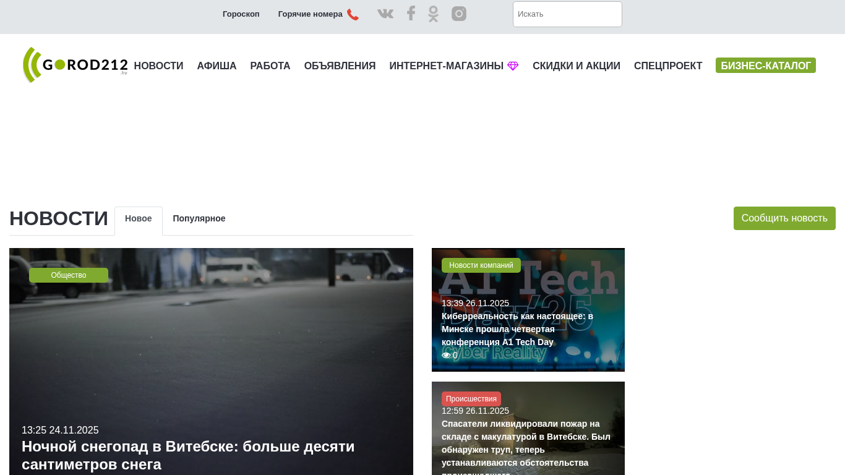Go to the РАБОТА section
This screenshot has height=475, width=845.
[270, 66]
